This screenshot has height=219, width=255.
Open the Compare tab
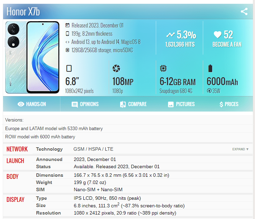coord(133,104)
